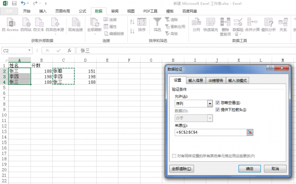Switch to Home (开始) tab

[27, 11]
